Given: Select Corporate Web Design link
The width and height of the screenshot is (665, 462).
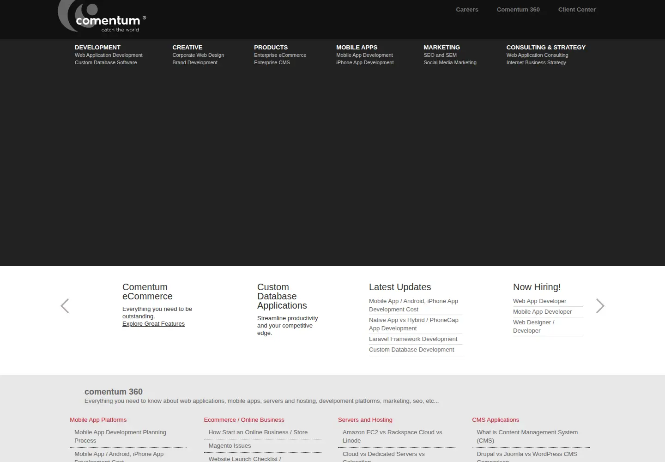Looking at the screenshot, I should tap(198, 55).
